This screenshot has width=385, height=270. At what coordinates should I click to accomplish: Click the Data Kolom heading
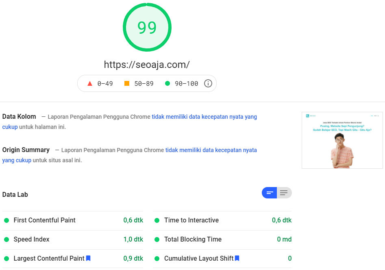click(x=19, y=116)
